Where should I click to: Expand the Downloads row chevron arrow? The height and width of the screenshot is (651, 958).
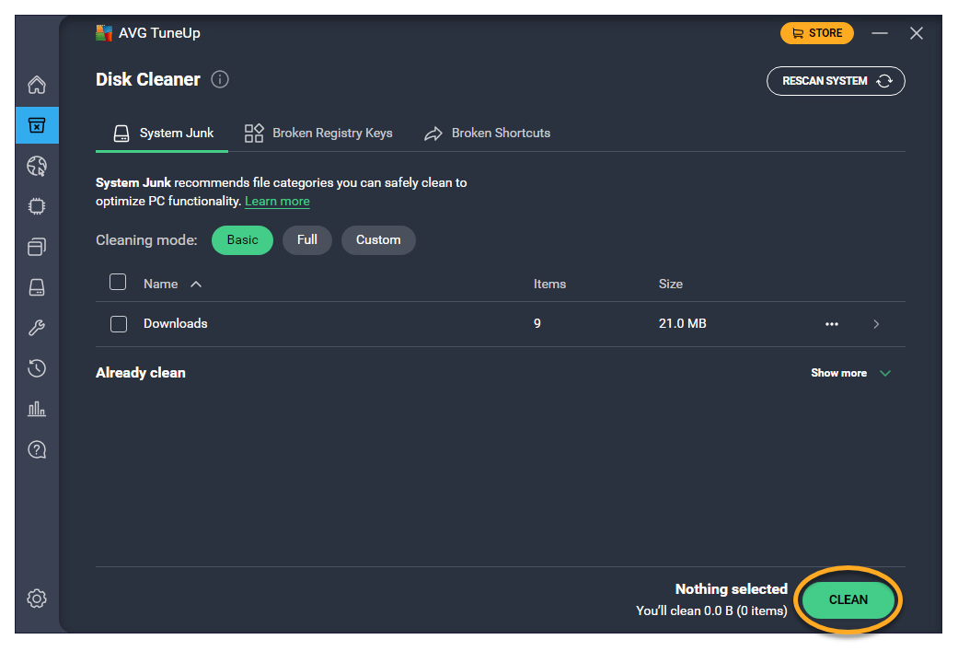(x=876, y=324)
